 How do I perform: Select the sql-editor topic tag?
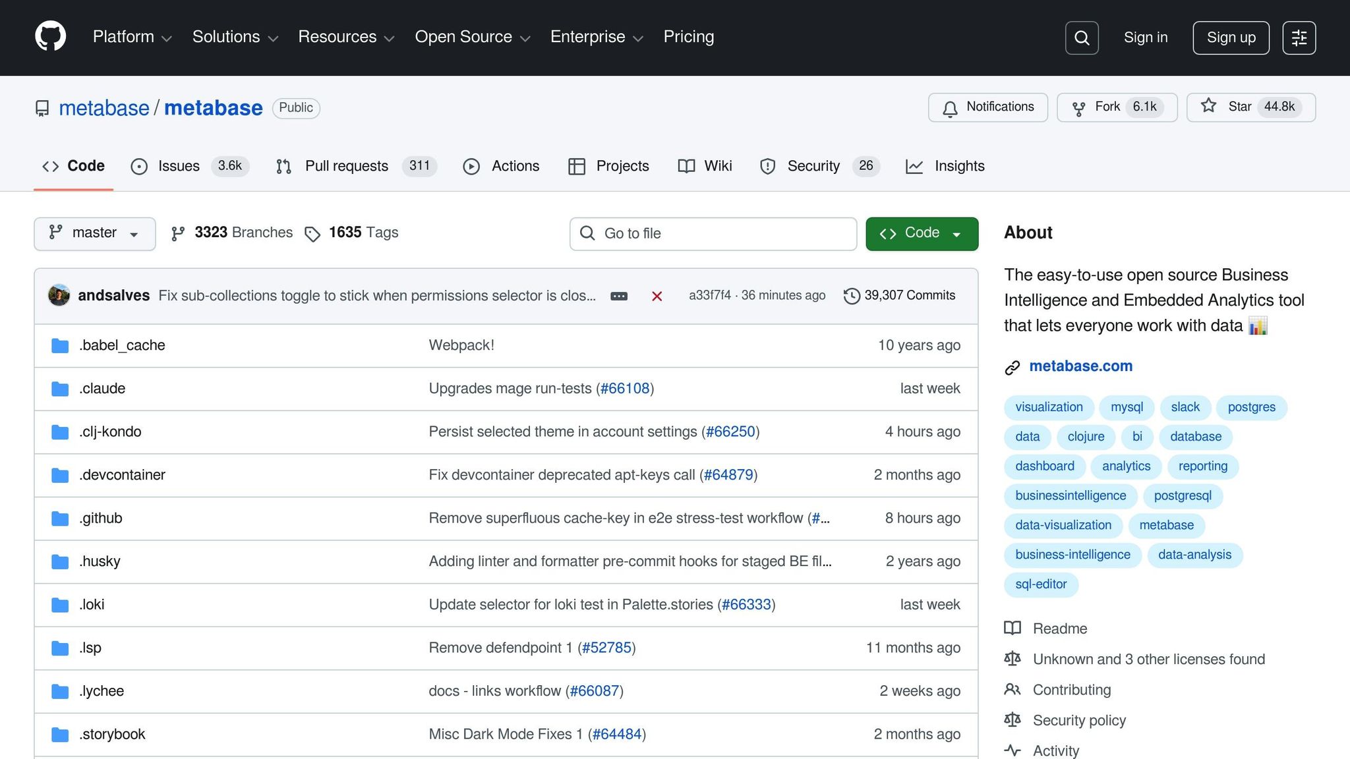[x=1041, y=584]
